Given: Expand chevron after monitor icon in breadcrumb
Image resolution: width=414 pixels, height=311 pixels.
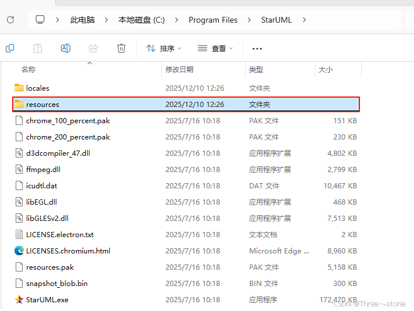Looking at the screenshot, I should 57,20.
